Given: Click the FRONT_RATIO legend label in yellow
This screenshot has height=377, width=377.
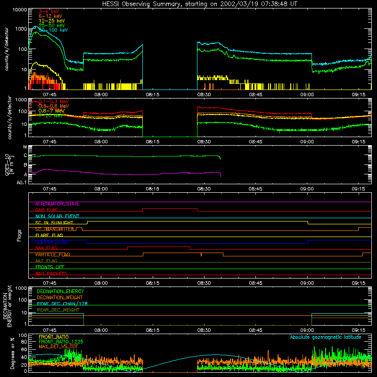Looking at the screenshot, I should coord(54,337).
